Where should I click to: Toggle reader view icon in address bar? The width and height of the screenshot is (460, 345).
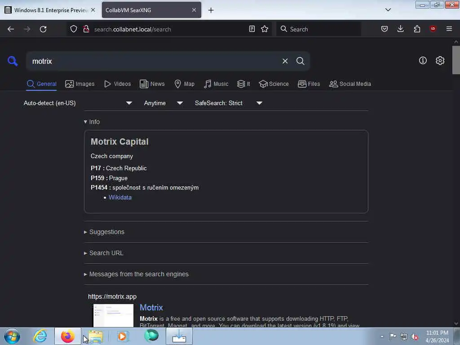(252, 29)
